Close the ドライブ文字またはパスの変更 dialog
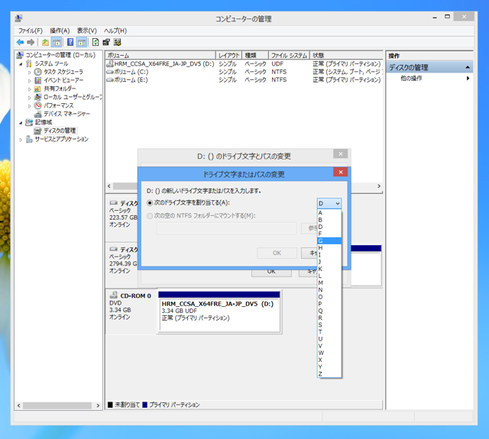This screenshot has width=489, height=439. [x=341, y=172]
